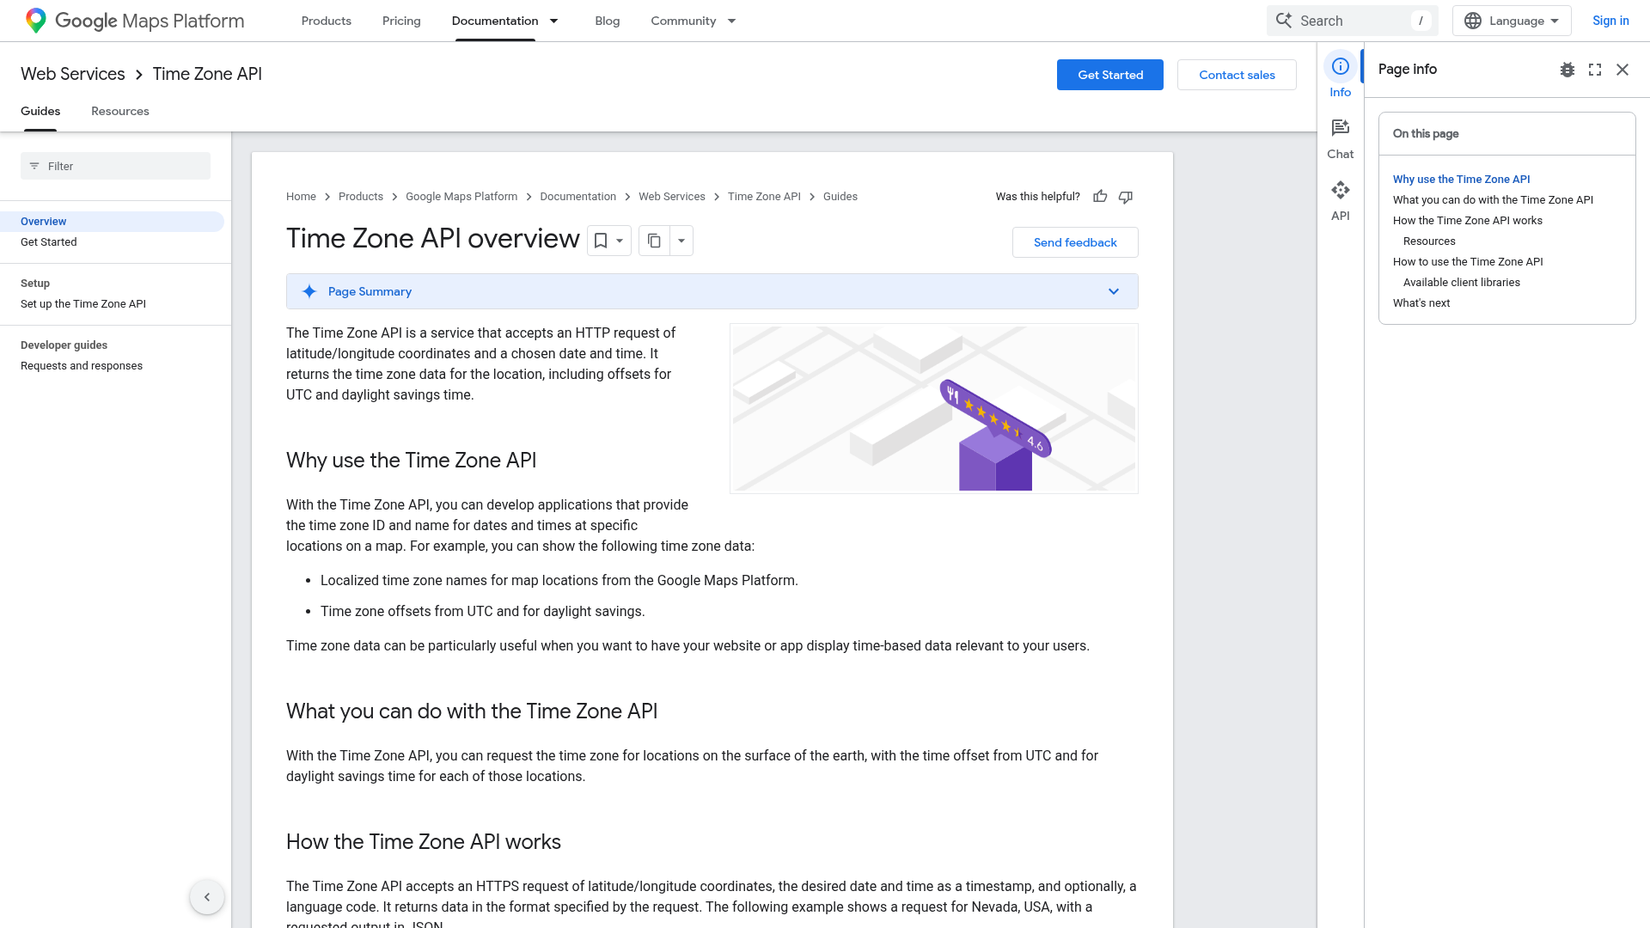This screenshot has height=928, width=1650.
Task: Click the globe Language icon
Action: pyautogui.click(x=1473, y=21)
